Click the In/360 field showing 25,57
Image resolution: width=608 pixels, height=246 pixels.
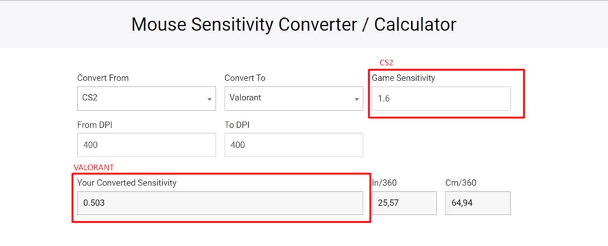pos(404,203)
